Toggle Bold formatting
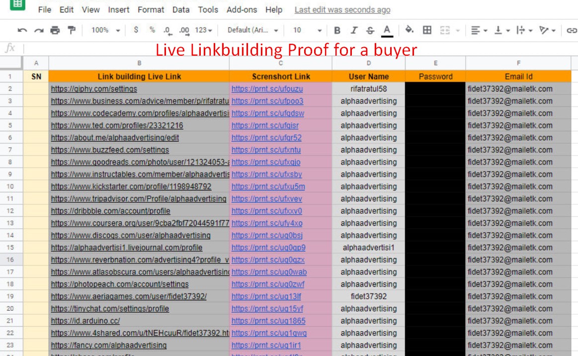Screen dimensions: 578x356 (337, 30)
